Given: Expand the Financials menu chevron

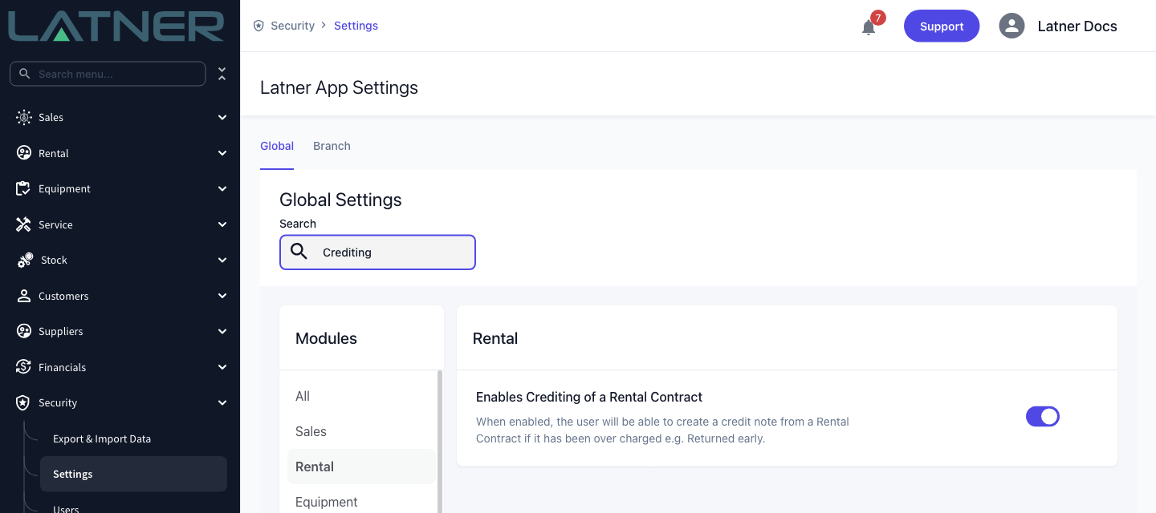Looking at the screenshot, I should (x=222, y=367).
